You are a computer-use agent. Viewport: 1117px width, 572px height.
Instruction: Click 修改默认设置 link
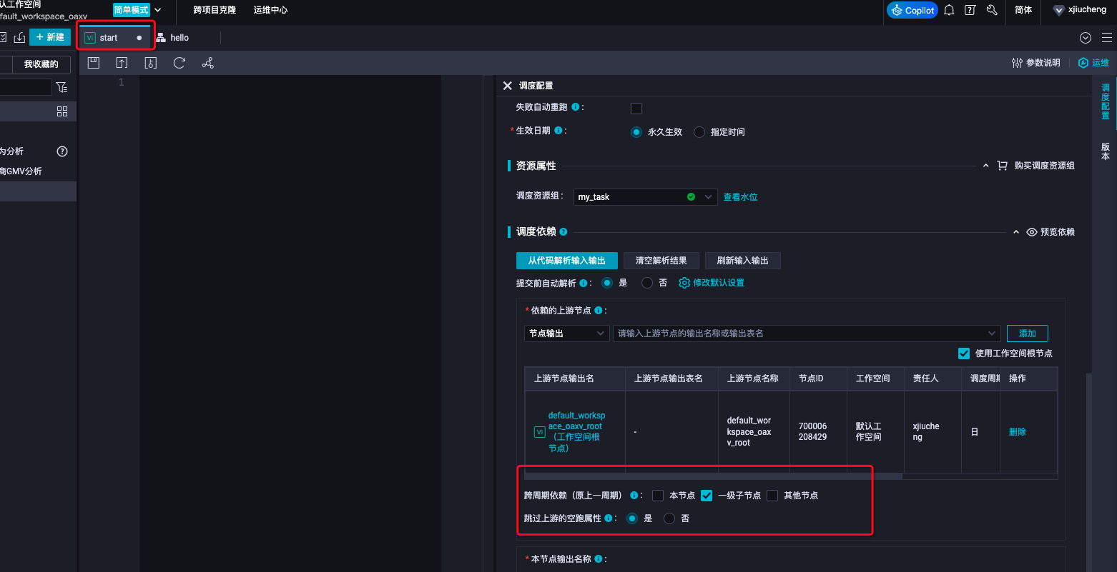712,283
